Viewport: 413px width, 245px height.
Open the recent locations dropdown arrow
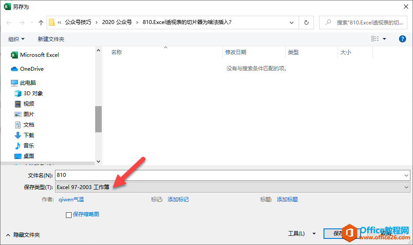coord(32,23)
